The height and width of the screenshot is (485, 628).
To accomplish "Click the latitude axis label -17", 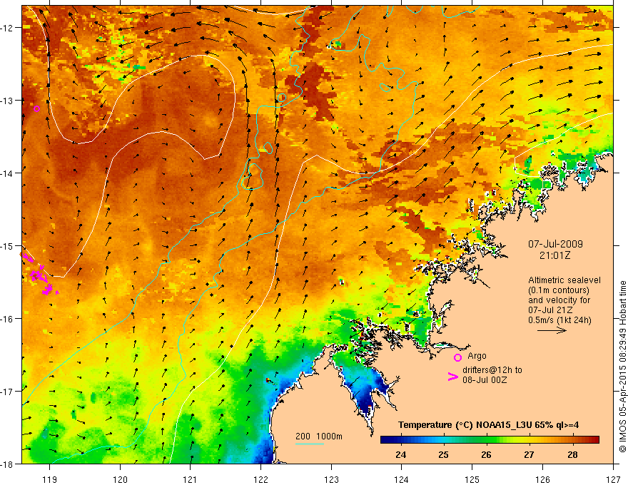I will point(8,392).
